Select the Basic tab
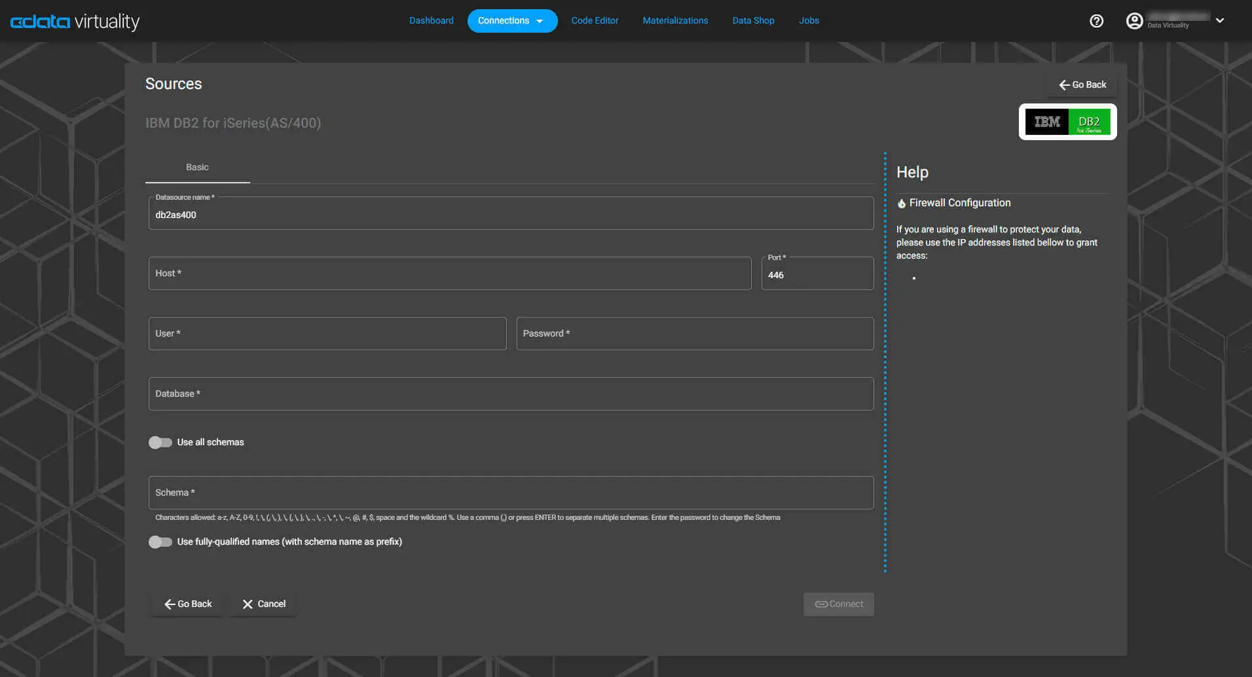 coord(197,168)
